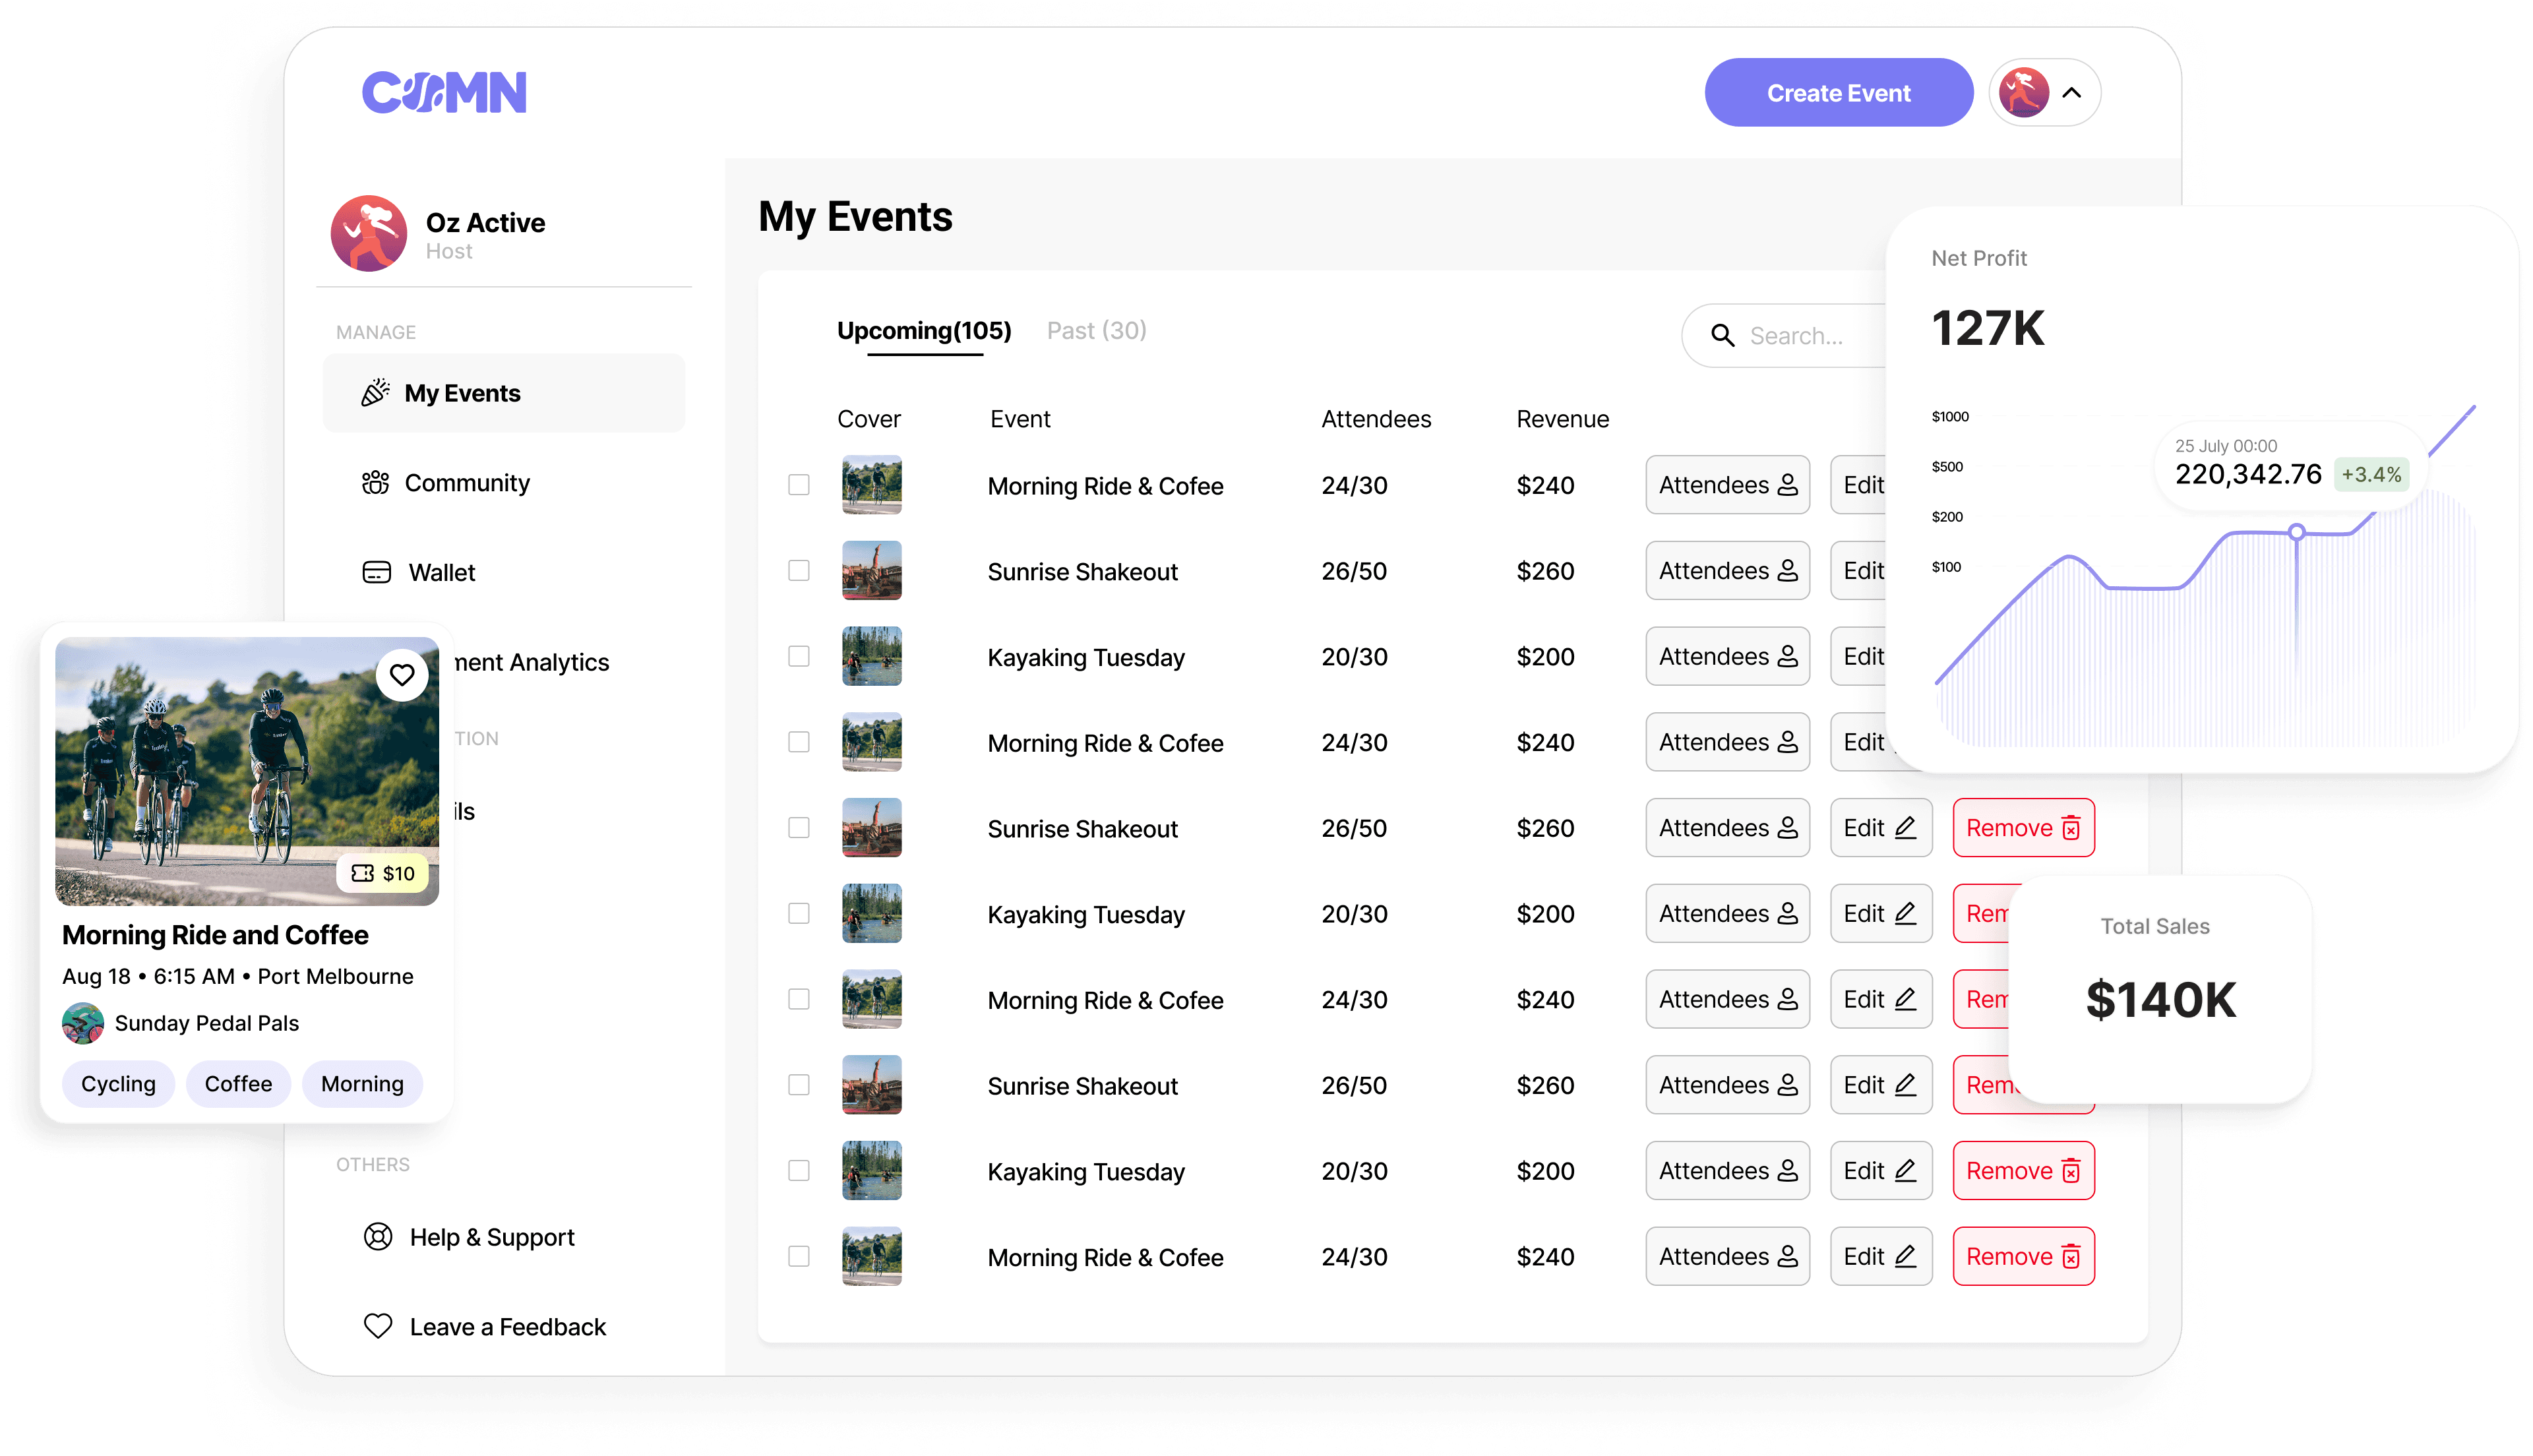Check the first Morning Ride & Cofee row
This screenshot has height=1456, width=2533.
click(x=798, y=485)
